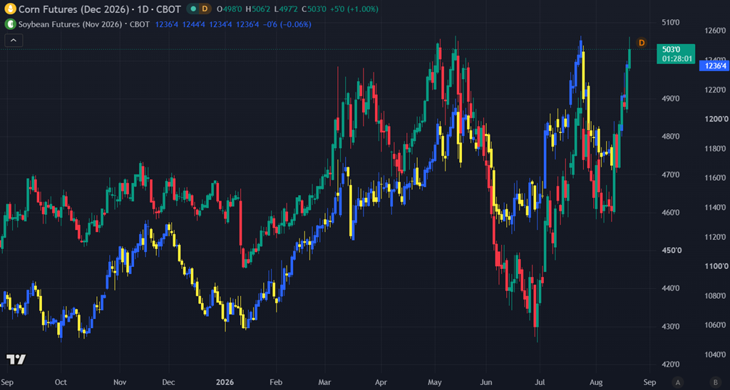
Task: Click the 1040'0 label on soybean price axis
Action: click(x=716, y=354)
